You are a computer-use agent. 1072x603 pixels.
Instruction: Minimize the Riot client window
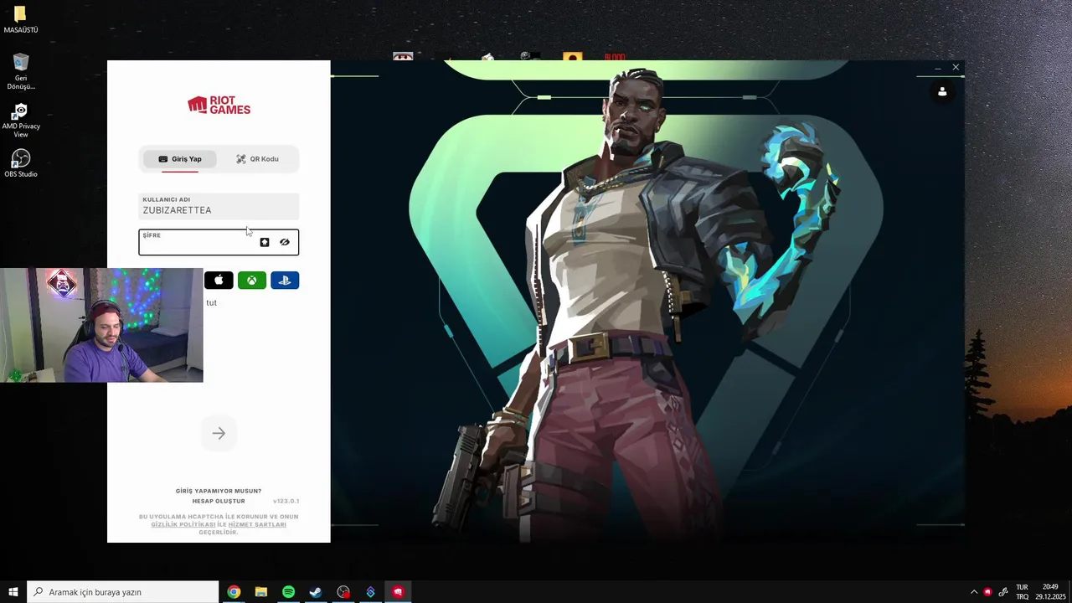938,67
